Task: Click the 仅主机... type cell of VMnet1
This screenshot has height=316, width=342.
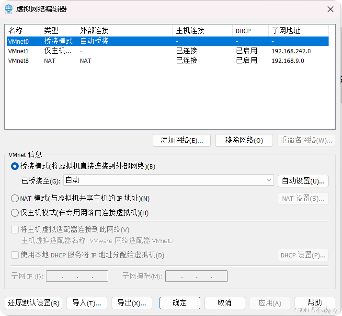Action: tap(57, 51)
